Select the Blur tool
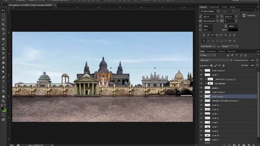The image size is (260, 146). pos(3,67)
